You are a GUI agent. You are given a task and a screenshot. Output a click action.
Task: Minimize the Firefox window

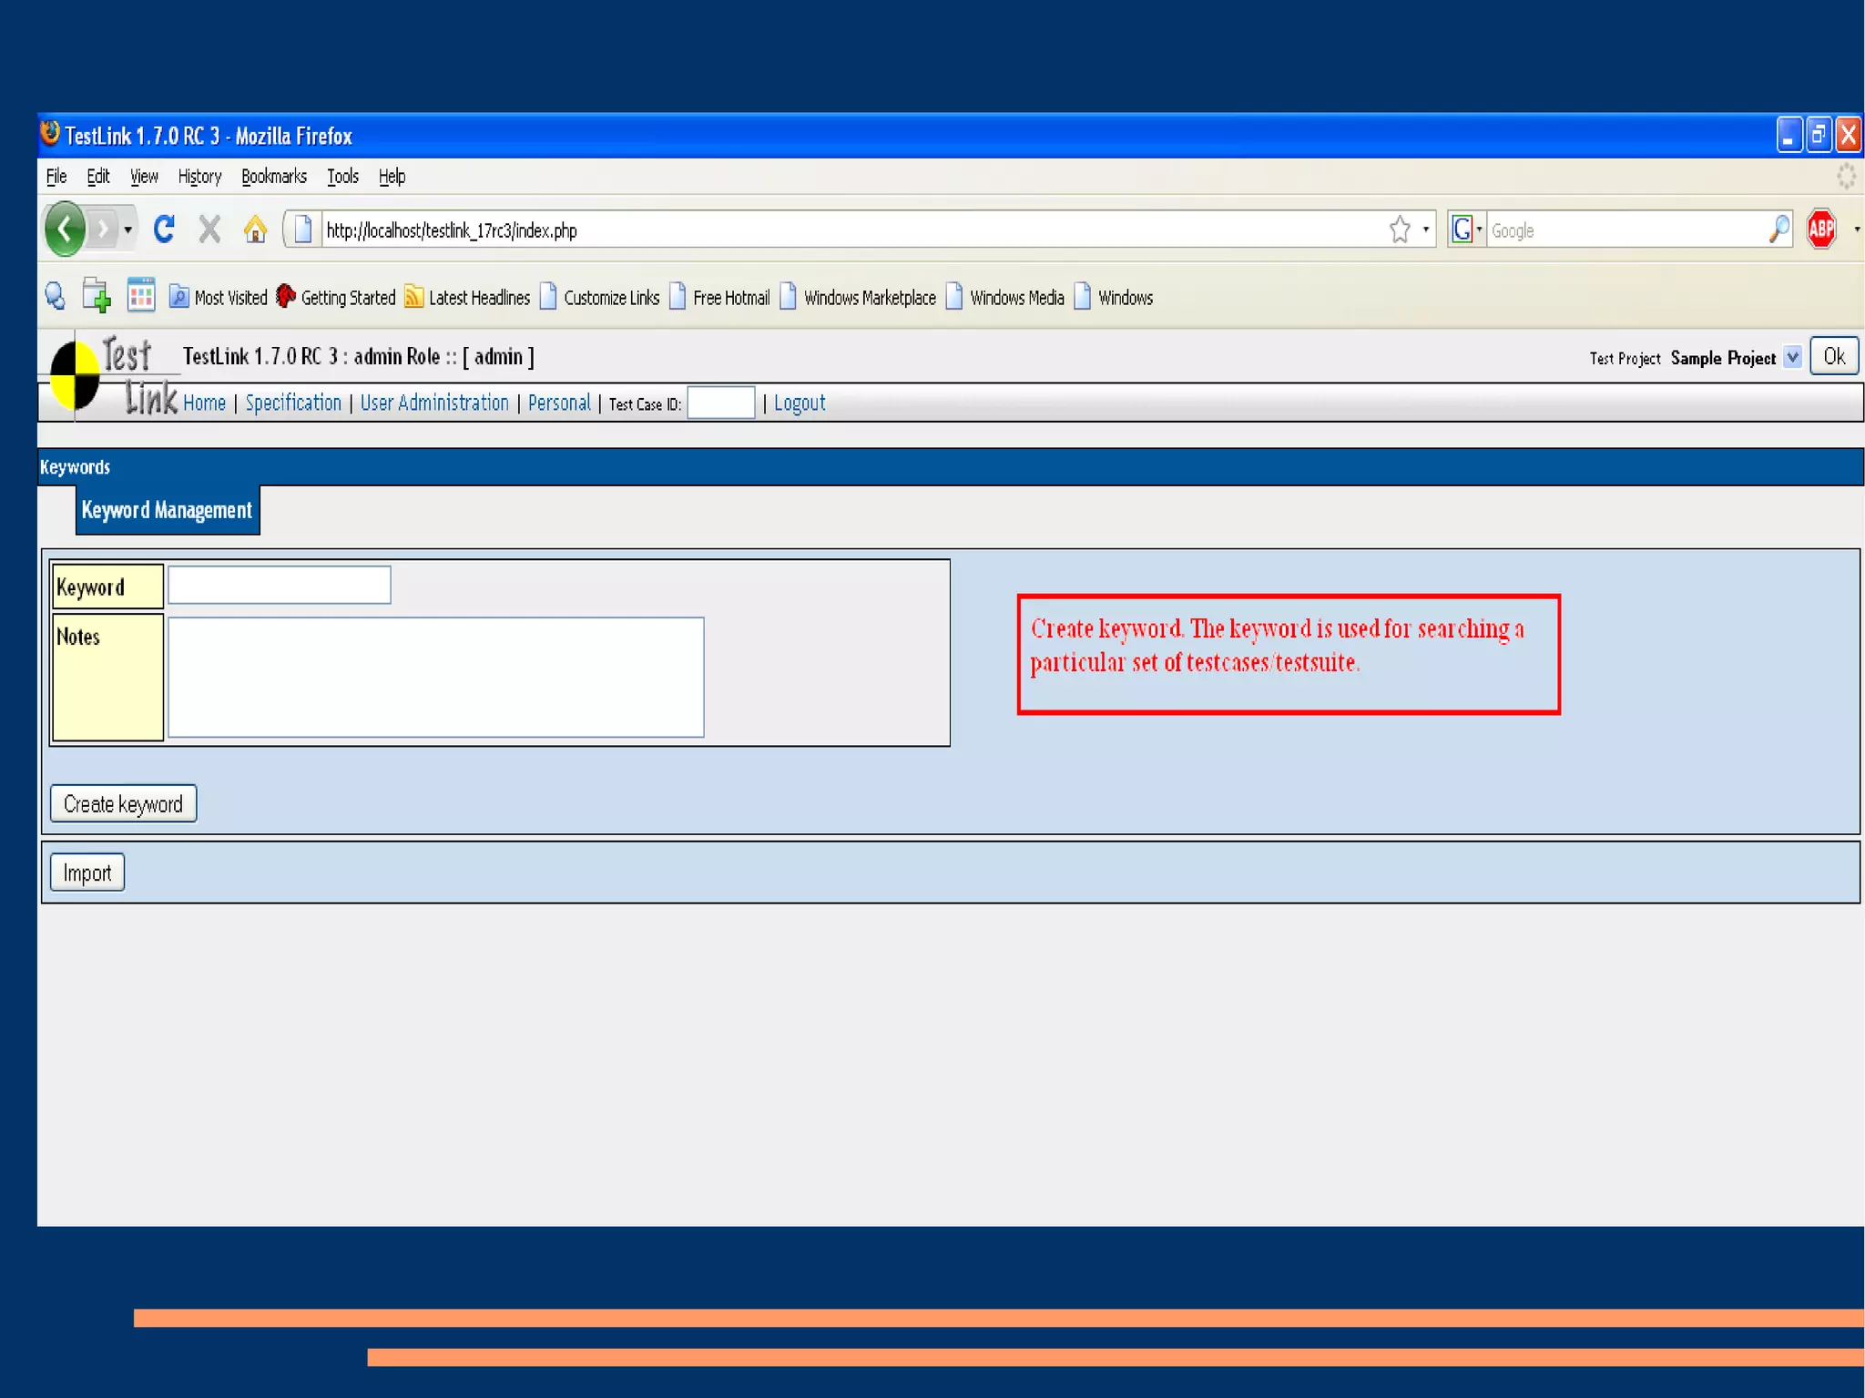tap(1789, 135)
